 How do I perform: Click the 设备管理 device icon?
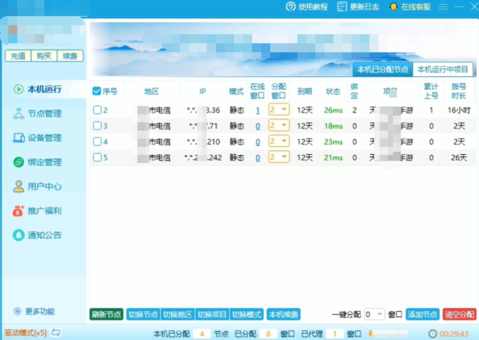click(19, 138)
